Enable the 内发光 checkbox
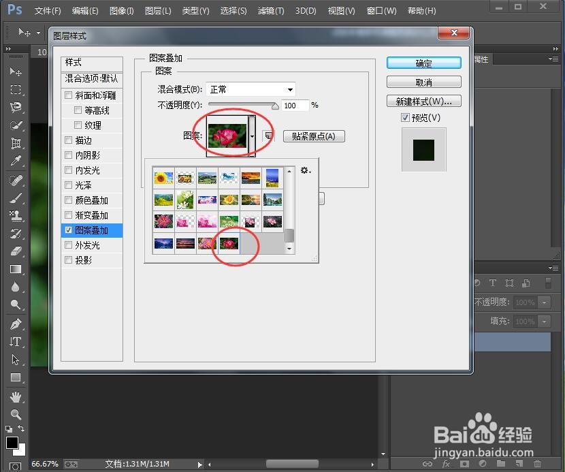This screenshot has height=472, width=565. coord(69,170)
